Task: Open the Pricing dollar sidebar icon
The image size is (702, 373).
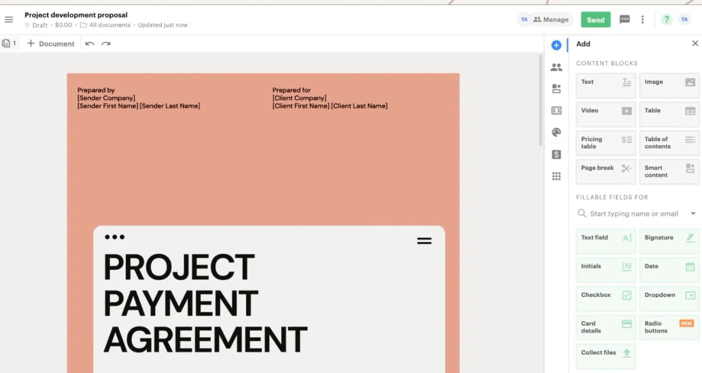Action: click(x=556, y=154)
